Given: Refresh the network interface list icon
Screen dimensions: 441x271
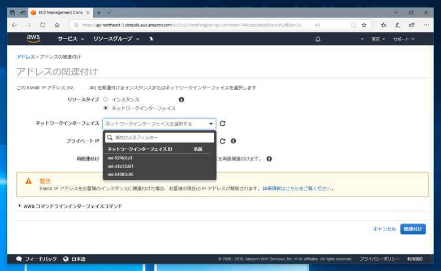Looking at the screenshot, I should (222, 123).
